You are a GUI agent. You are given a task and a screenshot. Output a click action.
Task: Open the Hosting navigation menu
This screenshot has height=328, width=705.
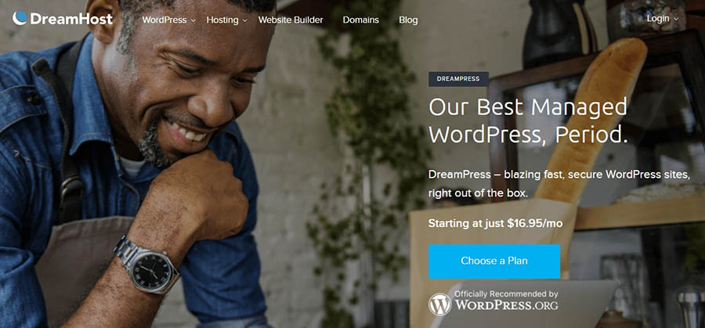(222, 20)
